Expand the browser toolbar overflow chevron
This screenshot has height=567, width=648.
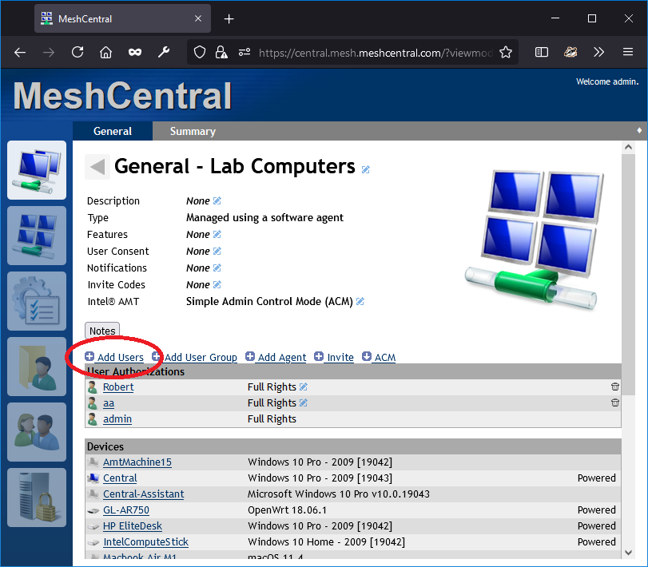(x=599, y=52)
